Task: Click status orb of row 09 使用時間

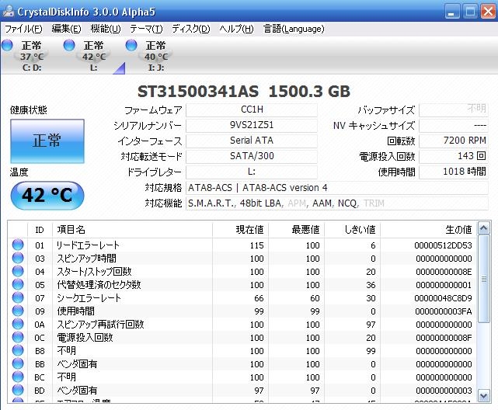Action: point(18,311)
